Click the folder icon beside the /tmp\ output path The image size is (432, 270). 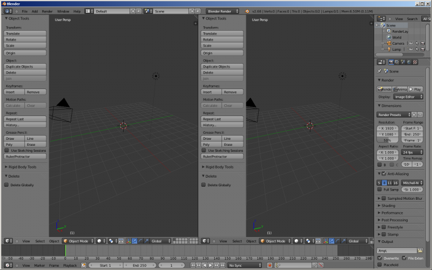(x=420, y=251)
